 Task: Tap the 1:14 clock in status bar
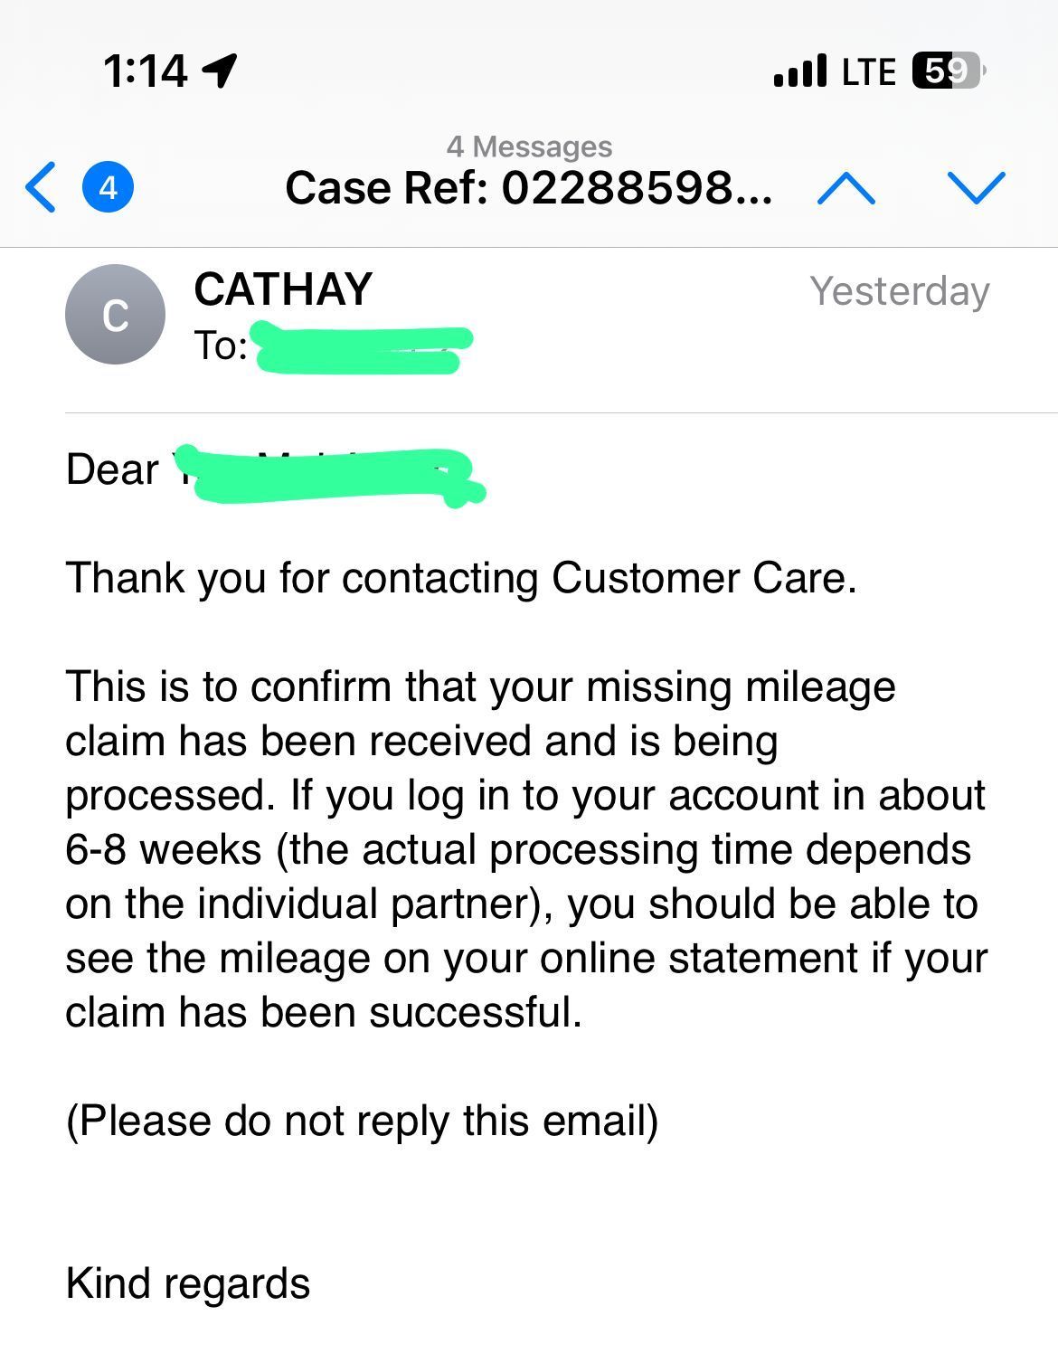[145, 71]
